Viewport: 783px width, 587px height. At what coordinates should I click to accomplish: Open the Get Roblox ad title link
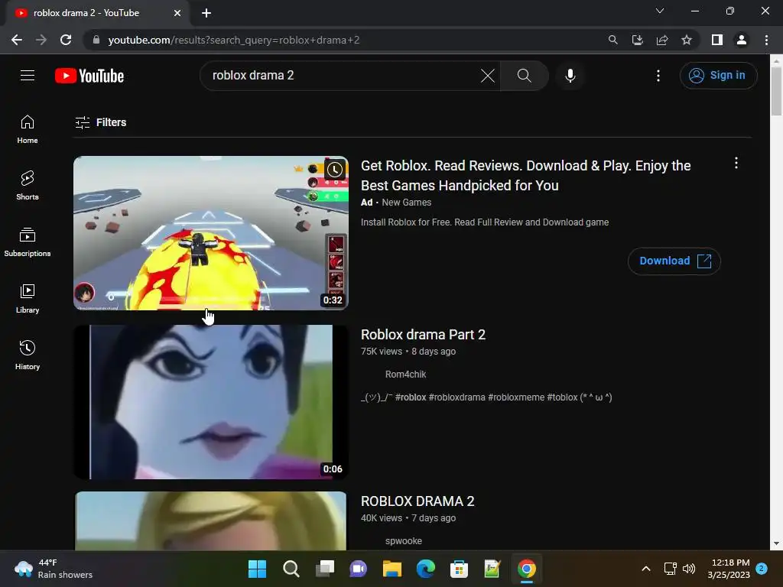click(525, 176)
